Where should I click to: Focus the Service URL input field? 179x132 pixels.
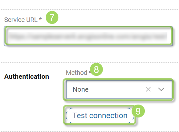coord(88,36)
